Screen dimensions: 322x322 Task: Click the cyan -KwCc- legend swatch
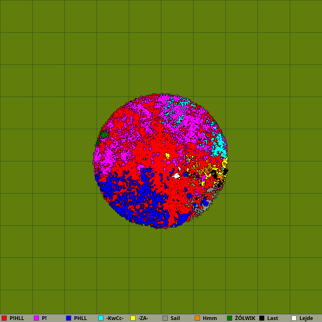101,318
